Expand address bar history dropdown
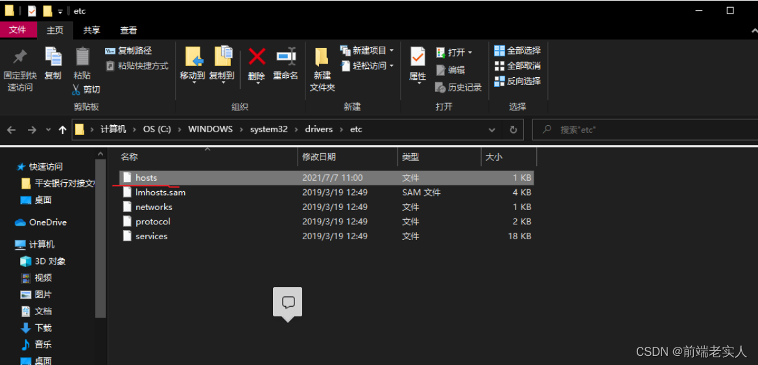The image size is (758, 365). coord(492,130)
